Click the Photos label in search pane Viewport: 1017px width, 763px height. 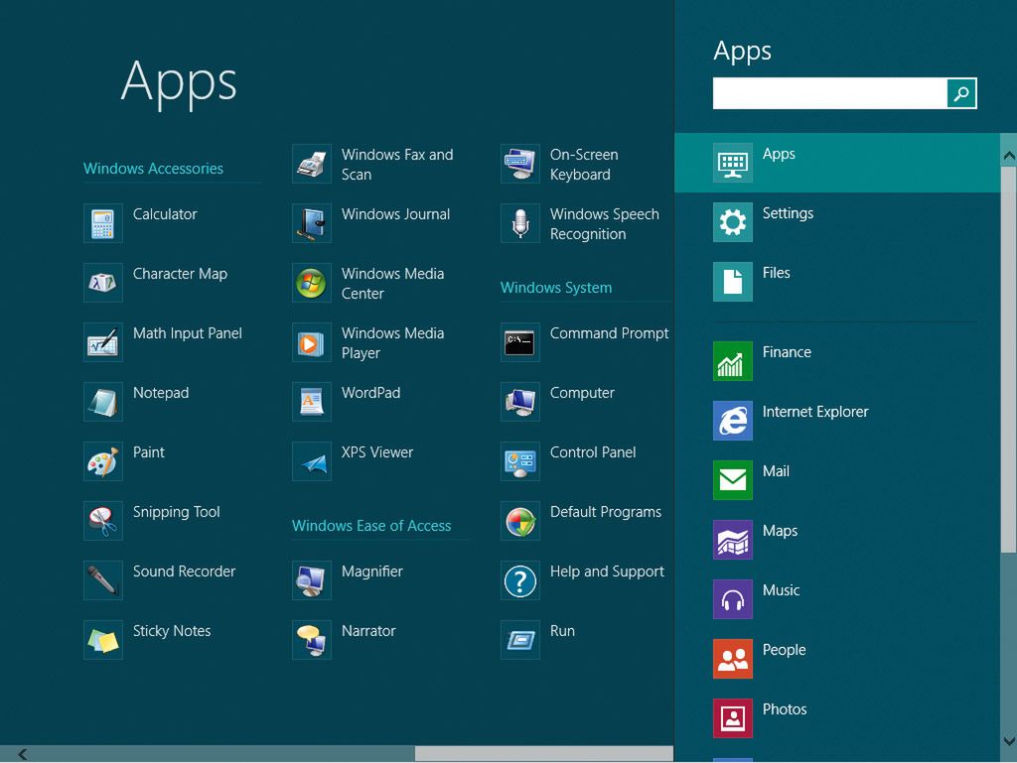(x=785, y=709)
